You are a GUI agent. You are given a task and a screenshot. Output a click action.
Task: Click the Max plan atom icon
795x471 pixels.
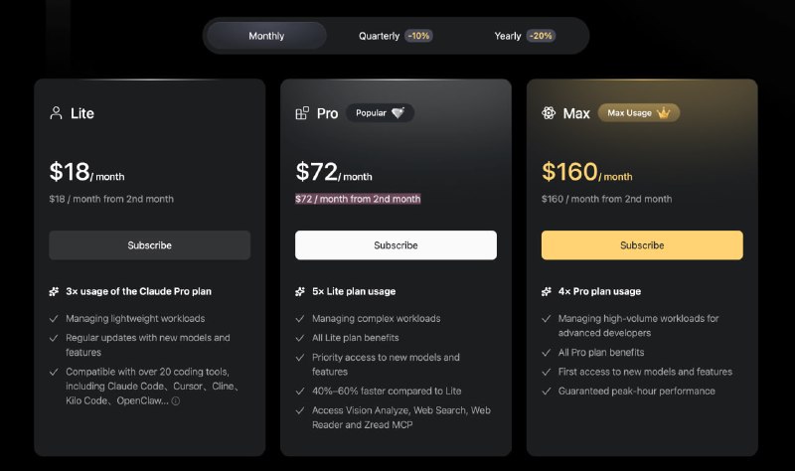(549, 113)
